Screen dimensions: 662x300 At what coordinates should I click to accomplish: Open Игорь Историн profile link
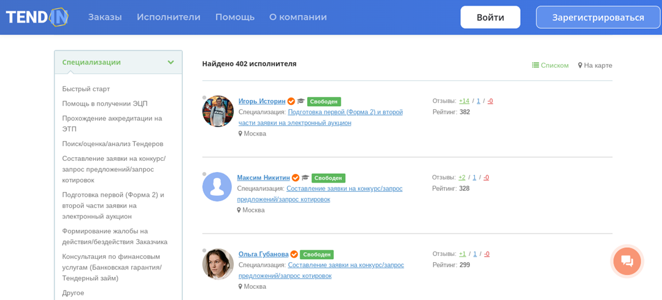[x=262, y=101]
